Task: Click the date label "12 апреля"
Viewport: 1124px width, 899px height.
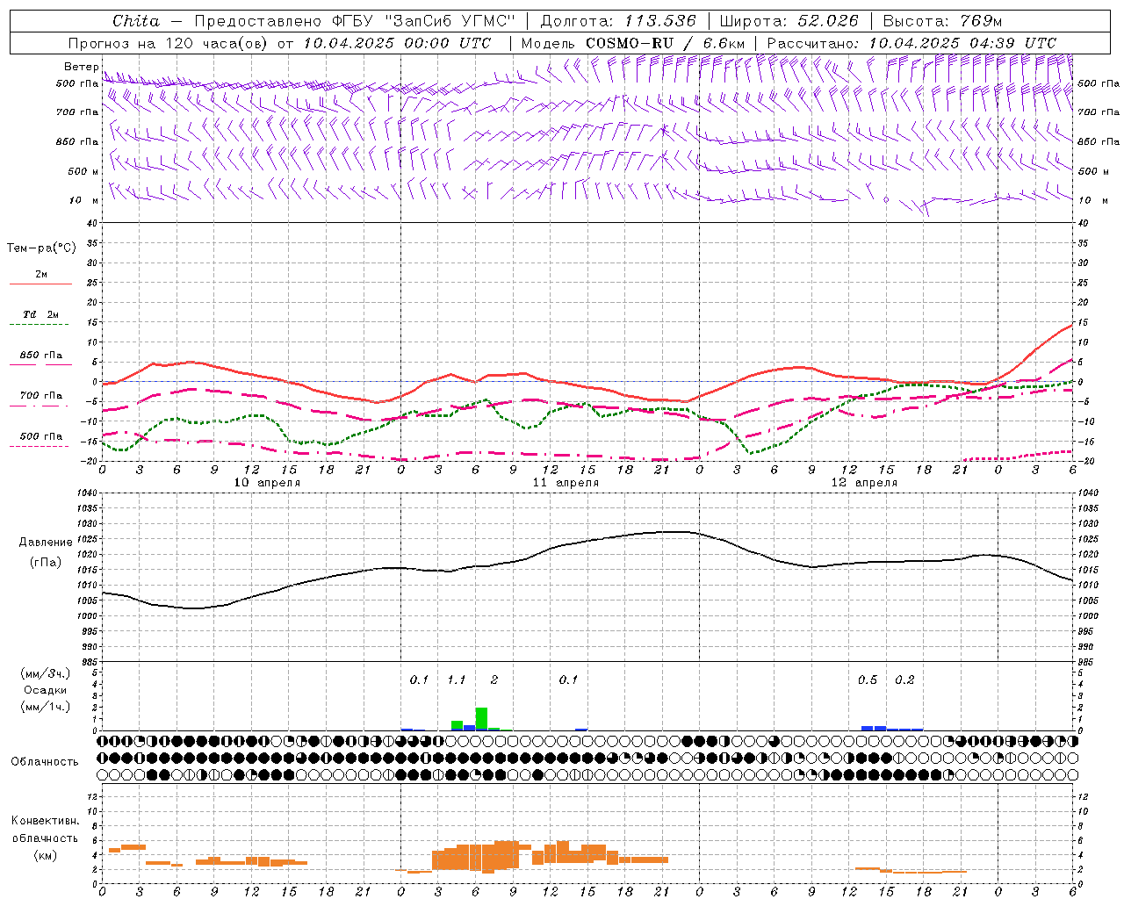Action: pyautogui.click(x=864, y=483)
